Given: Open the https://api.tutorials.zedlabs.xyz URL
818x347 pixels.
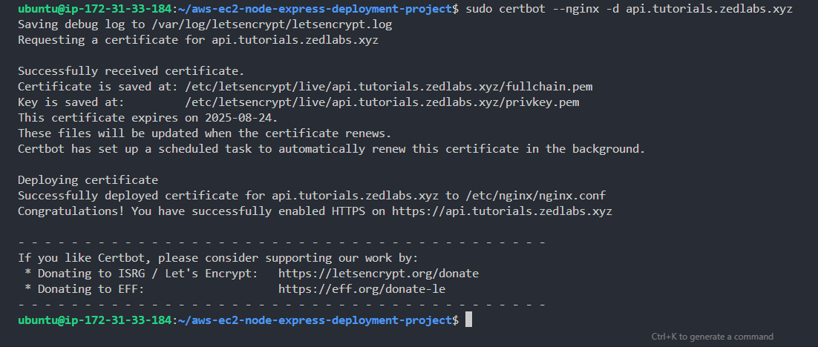Looking at the screenshot, I should click(x=502, y=211).
